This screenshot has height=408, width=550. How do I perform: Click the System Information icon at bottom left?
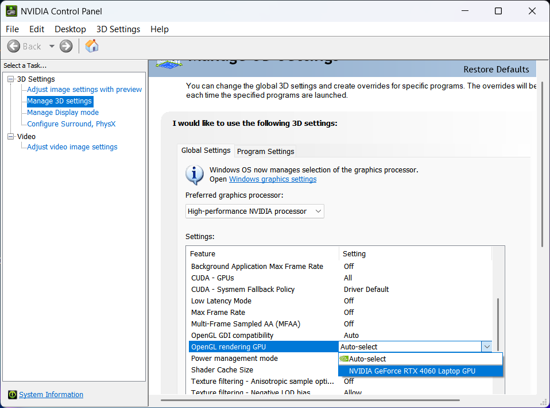13,394
